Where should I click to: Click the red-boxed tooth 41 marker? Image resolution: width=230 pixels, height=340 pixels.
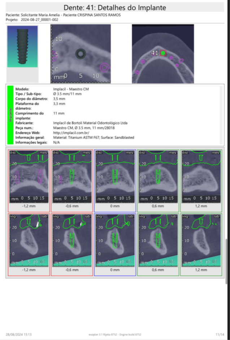[163, 53]
